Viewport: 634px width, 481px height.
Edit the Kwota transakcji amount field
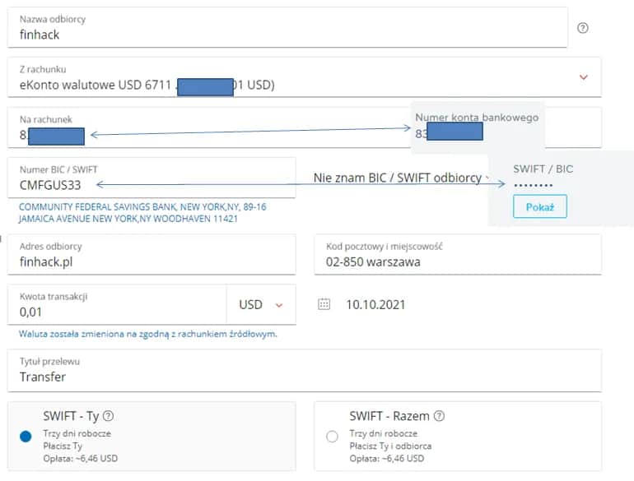click(115, 312)
